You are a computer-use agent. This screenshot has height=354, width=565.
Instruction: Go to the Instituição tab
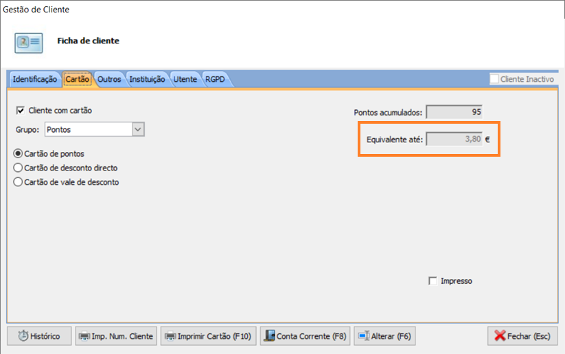147,79
